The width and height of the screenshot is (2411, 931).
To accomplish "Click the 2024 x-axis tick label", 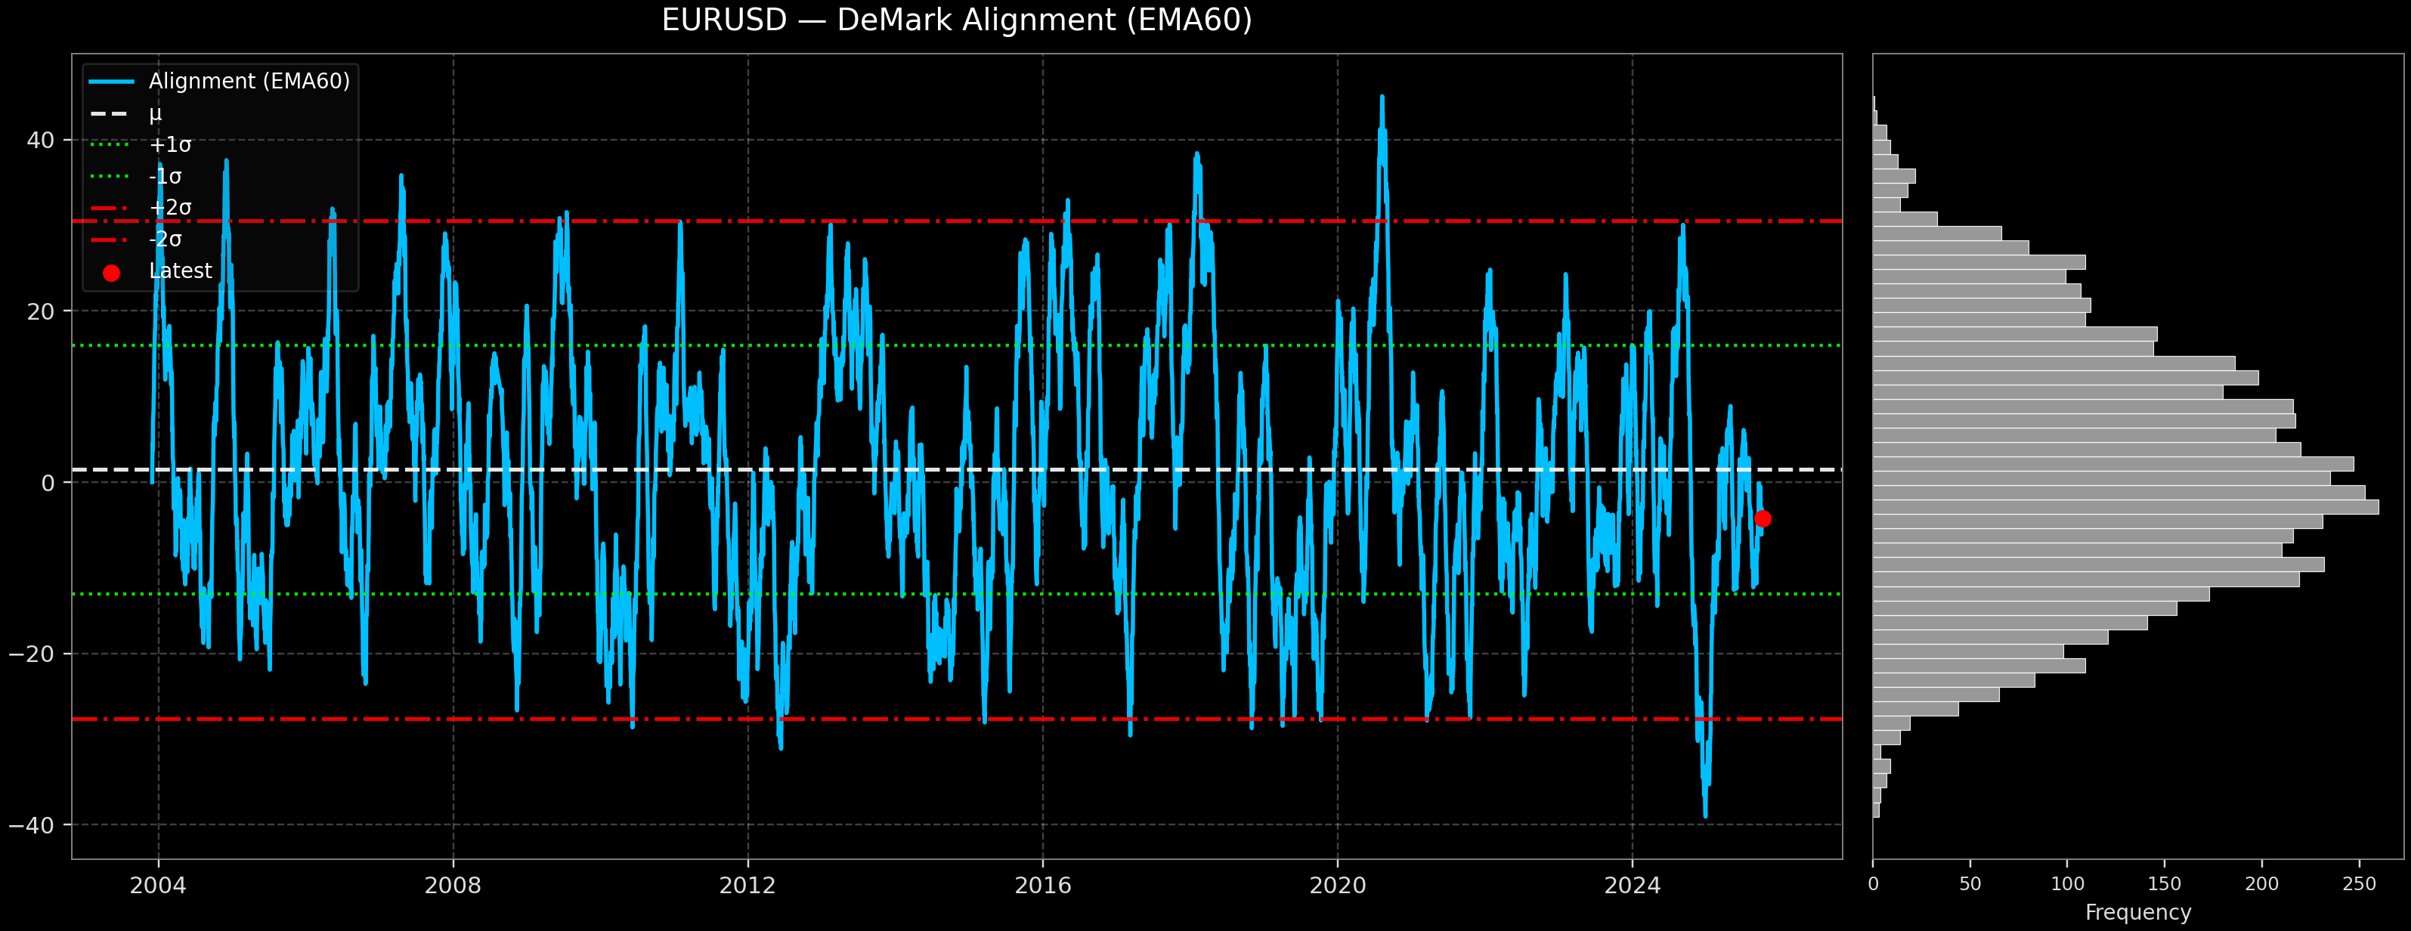I will coord(1631,885).
